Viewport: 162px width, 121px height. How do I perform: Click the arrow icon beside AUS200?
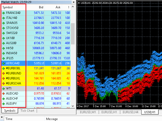(4, 43)
